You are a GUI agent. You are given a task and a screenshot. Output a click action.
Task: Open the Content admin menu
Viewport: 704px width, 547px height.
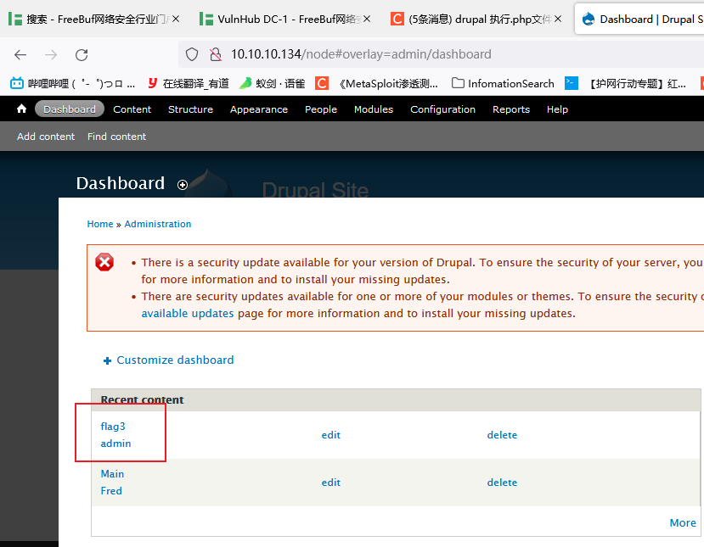(132, 109)
